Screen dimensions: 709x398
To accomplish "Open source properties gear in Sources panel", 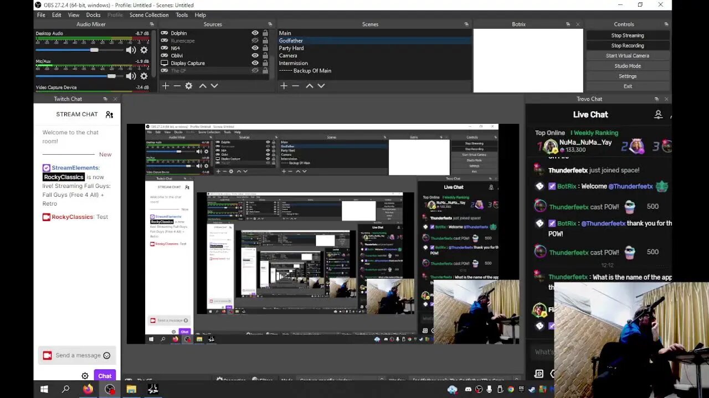I will pyautogui.click(x=189, y=86).
